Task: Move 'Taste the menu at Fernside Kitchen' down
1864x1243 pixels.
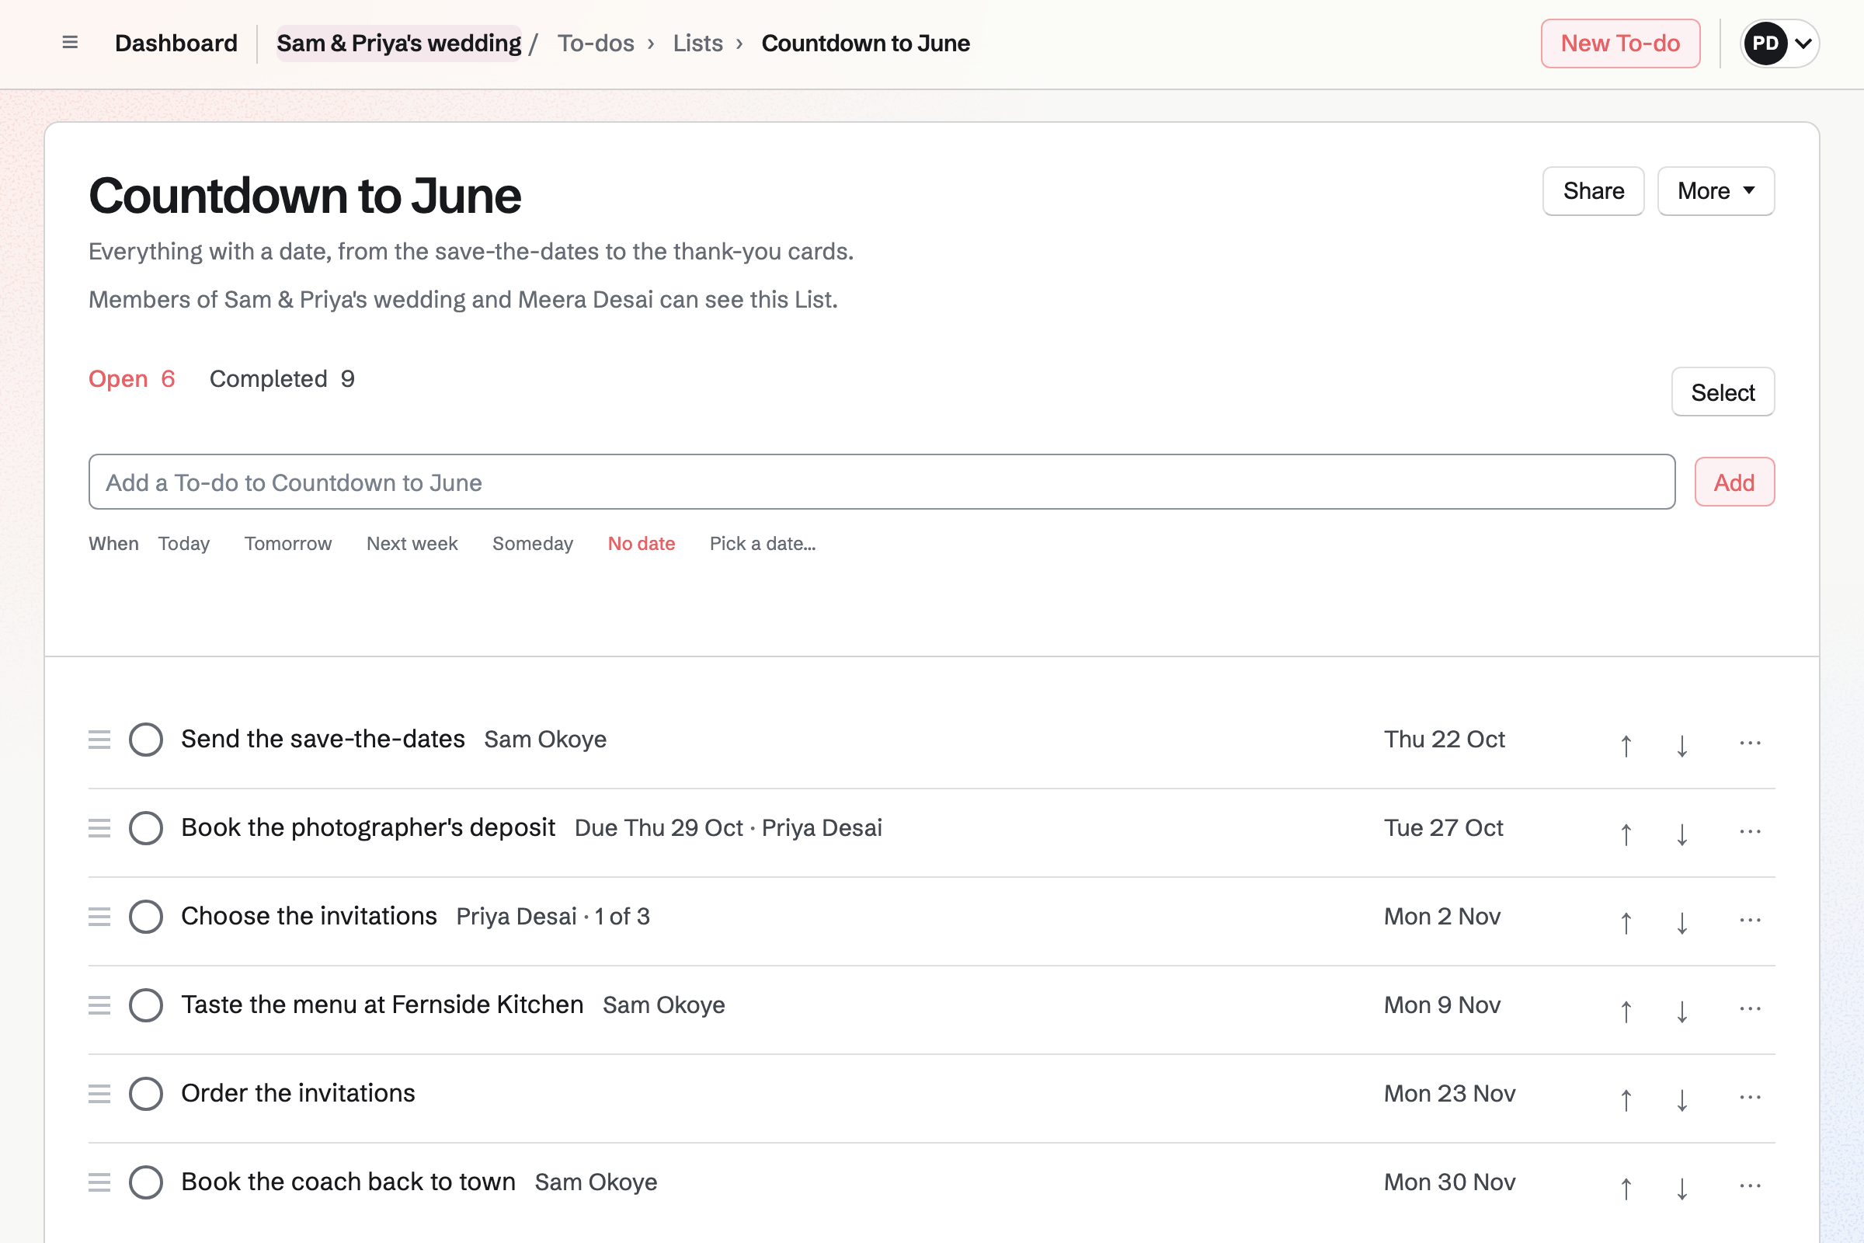Action: click(x=1681, y=1011)
